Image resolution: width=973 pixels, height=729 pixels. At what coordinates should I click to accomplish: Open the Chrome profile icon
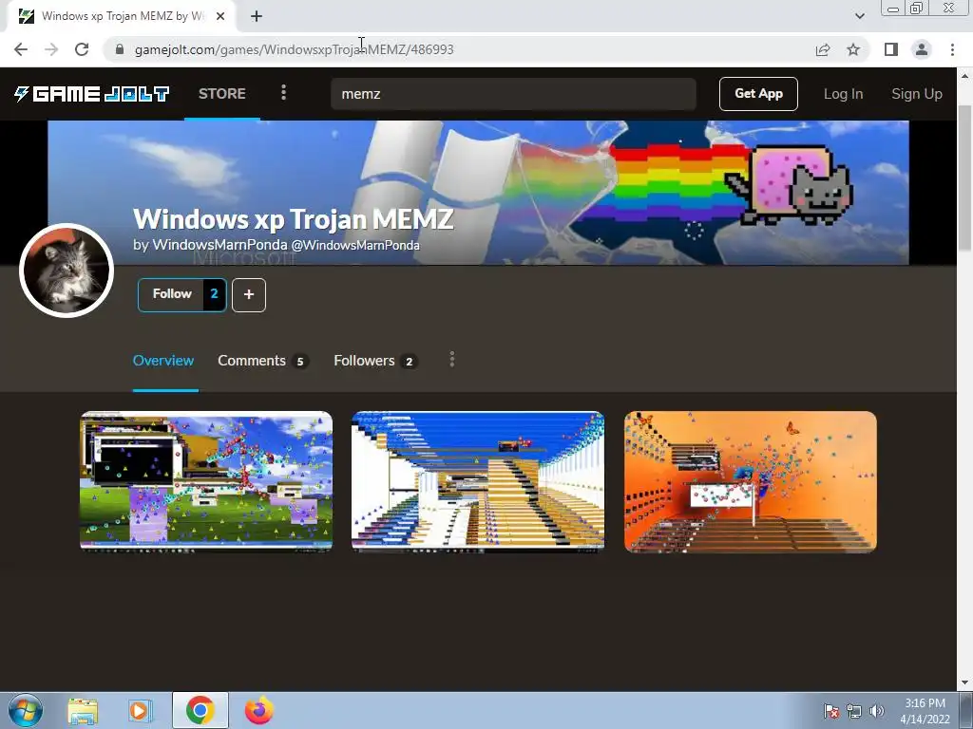pos(922,49)
